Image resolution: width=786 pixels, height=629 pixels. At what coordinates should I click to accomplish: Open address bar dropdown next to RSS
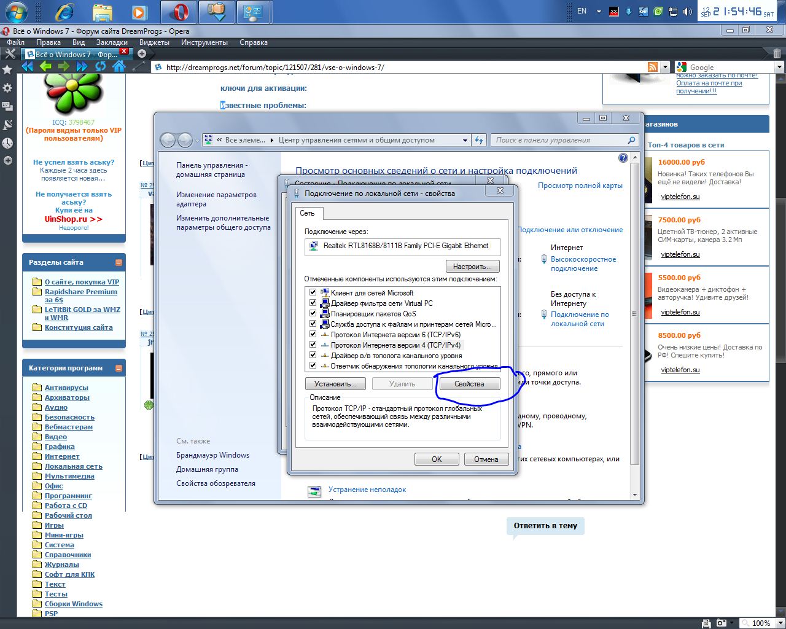[x=665, y=67]
